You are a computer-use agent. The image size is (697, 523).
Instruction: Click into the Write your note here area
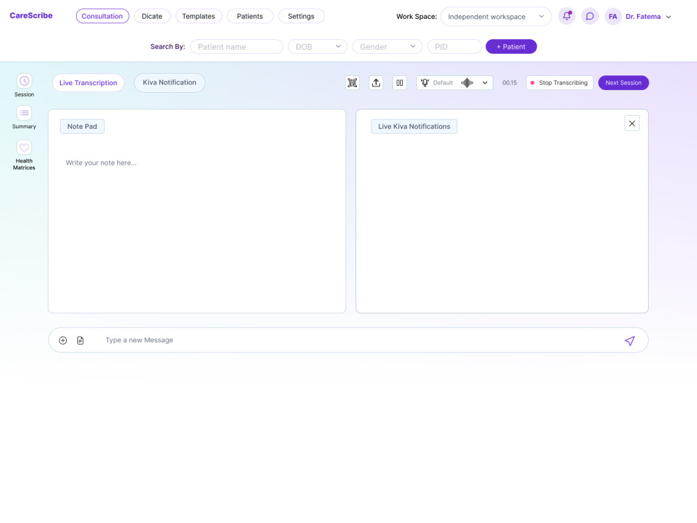tap(101, 162)
